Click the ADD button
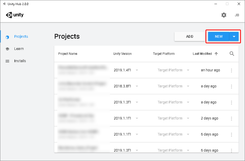Screen dimensions: 245x161 point(189,36)
